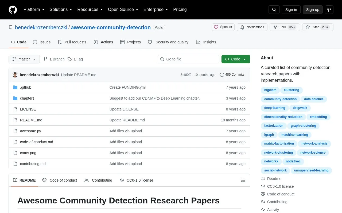Screen dimensions: 342x213
Task: Open the README.md file link
Action: [31, 120]
